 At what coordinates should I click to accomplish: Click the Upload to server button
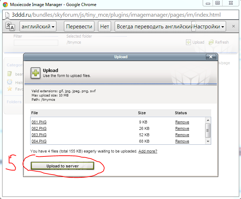[x=62, y=166]
